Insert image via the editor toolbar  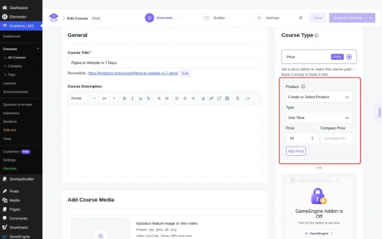pos(227,98)
